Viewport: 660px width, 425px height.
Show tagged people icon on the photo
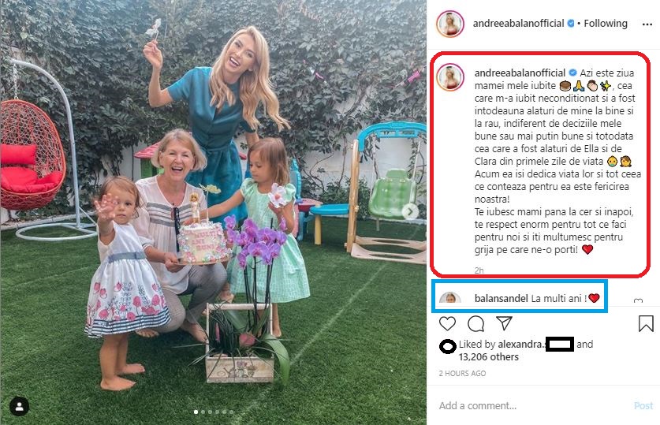pyautogui.click(x=19, y=406)
